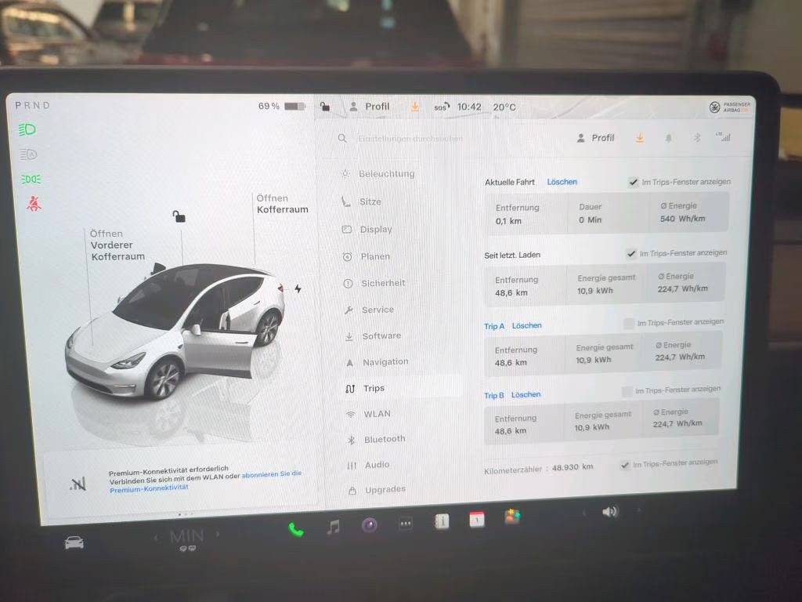Viewport: 802px width, 602px height.
Task: Tap the MIN temperature display
Action: 186,537
